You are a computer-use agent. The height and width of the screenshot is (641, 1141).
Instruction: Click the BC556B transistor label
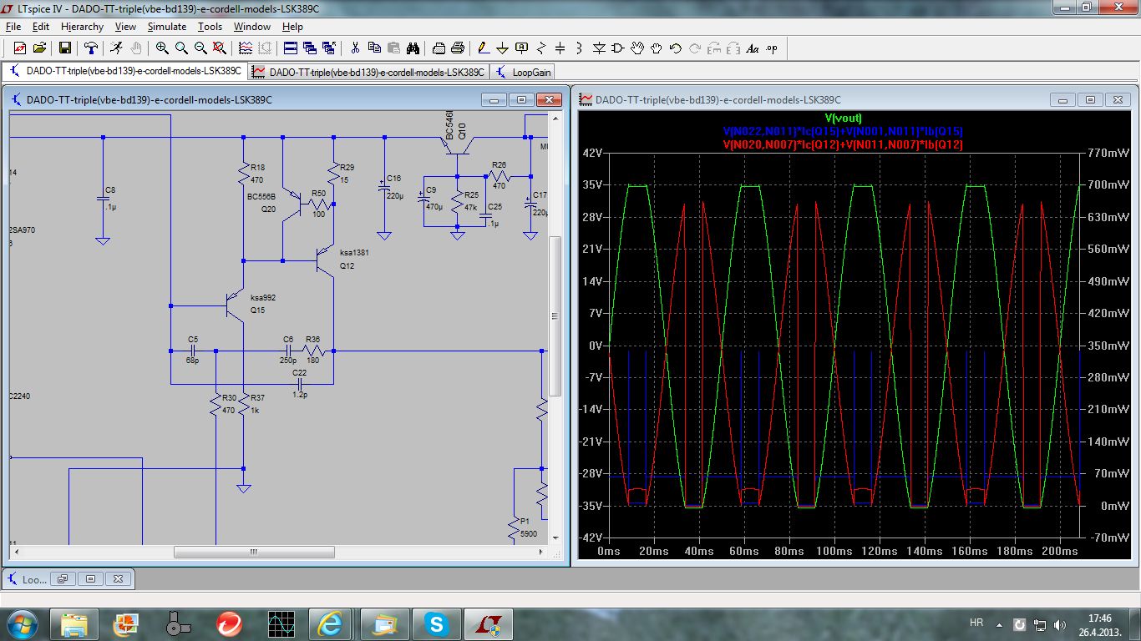[x=261, y=197]
